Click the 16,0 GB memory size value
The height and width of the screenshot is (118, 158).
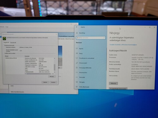pos(141,62)
